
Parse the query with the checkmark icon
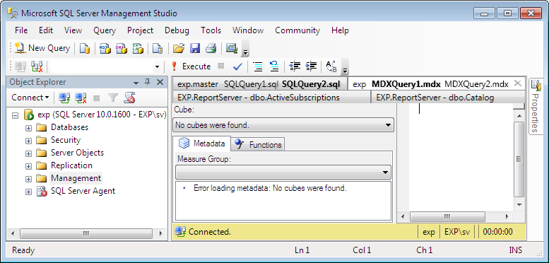click(x=237, y=66)
